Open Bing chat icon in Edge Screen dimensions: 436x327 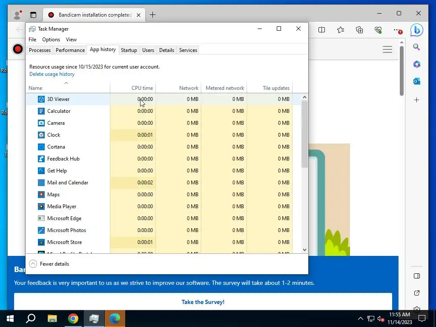point(416,30)
